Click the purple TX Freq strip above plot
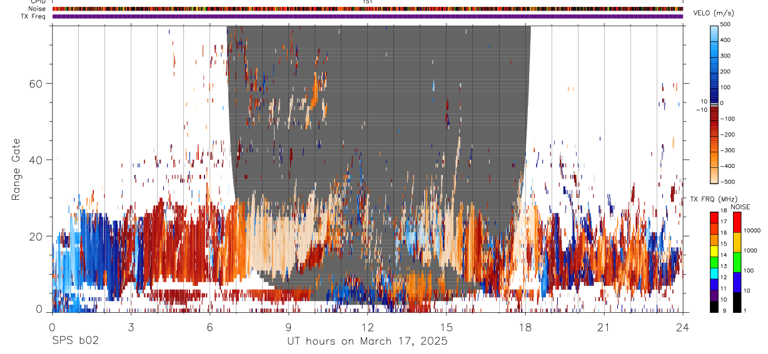The height and width of the screenshot is (354, 768). [367, 16]
